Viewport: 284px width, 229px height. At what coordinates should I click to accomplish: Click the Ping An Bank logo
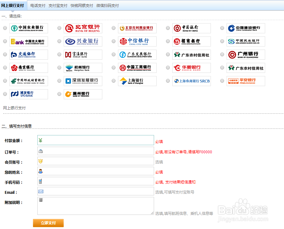(x=246, y=81)
